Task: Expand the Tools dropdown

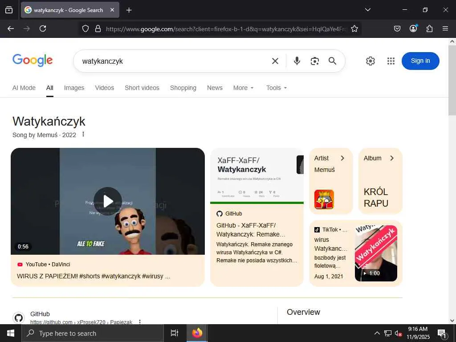Action: tap(277, 88)
